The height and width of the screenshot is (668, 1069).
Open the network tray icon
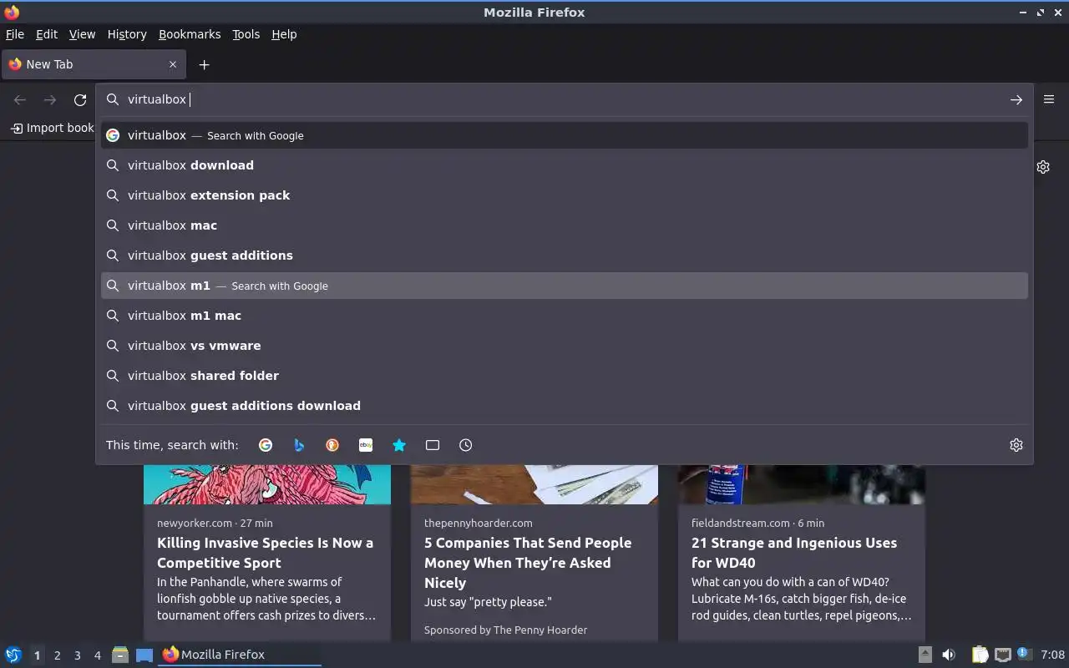pyautogui.click(x=1002, y=655)
